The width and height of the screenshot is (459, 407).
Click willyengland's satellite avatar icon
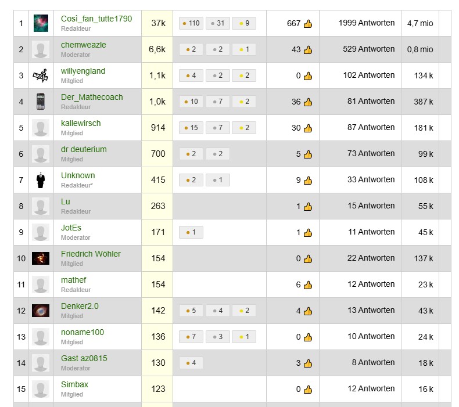(41, 75)
